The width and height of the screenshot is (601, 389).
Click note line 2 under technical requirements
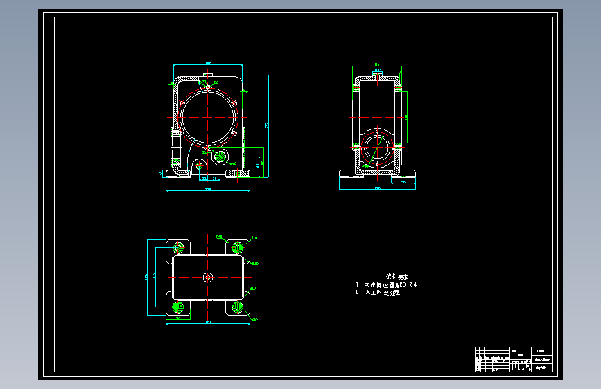coord(378,293)
